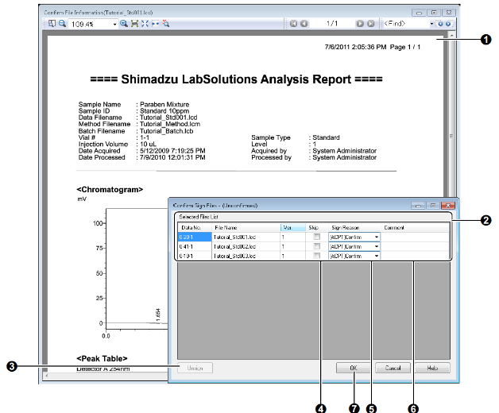Click the left arrow of the horizontal scrollbar
This screenshot has width=499, height=413.
coord(47,376)
